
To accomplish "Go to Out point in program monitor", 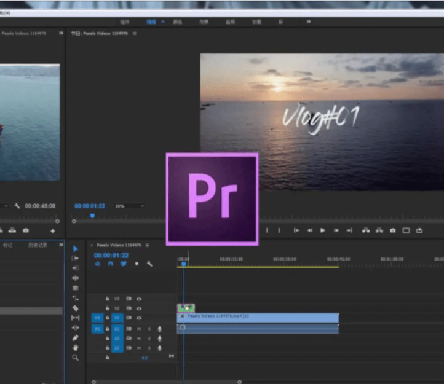I will pyautogui.click(x=349, y=230).
